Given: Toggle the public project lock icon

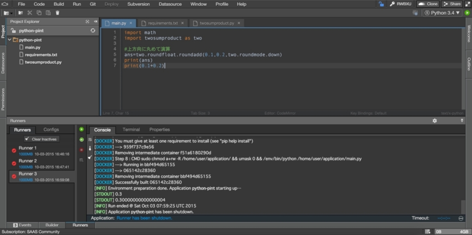Looking at the screenshot, I should point(381,4).
